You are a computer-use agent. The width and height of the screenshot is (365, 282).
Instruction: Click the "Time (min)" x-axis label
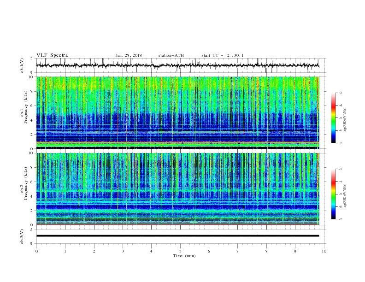coord(184,256)
